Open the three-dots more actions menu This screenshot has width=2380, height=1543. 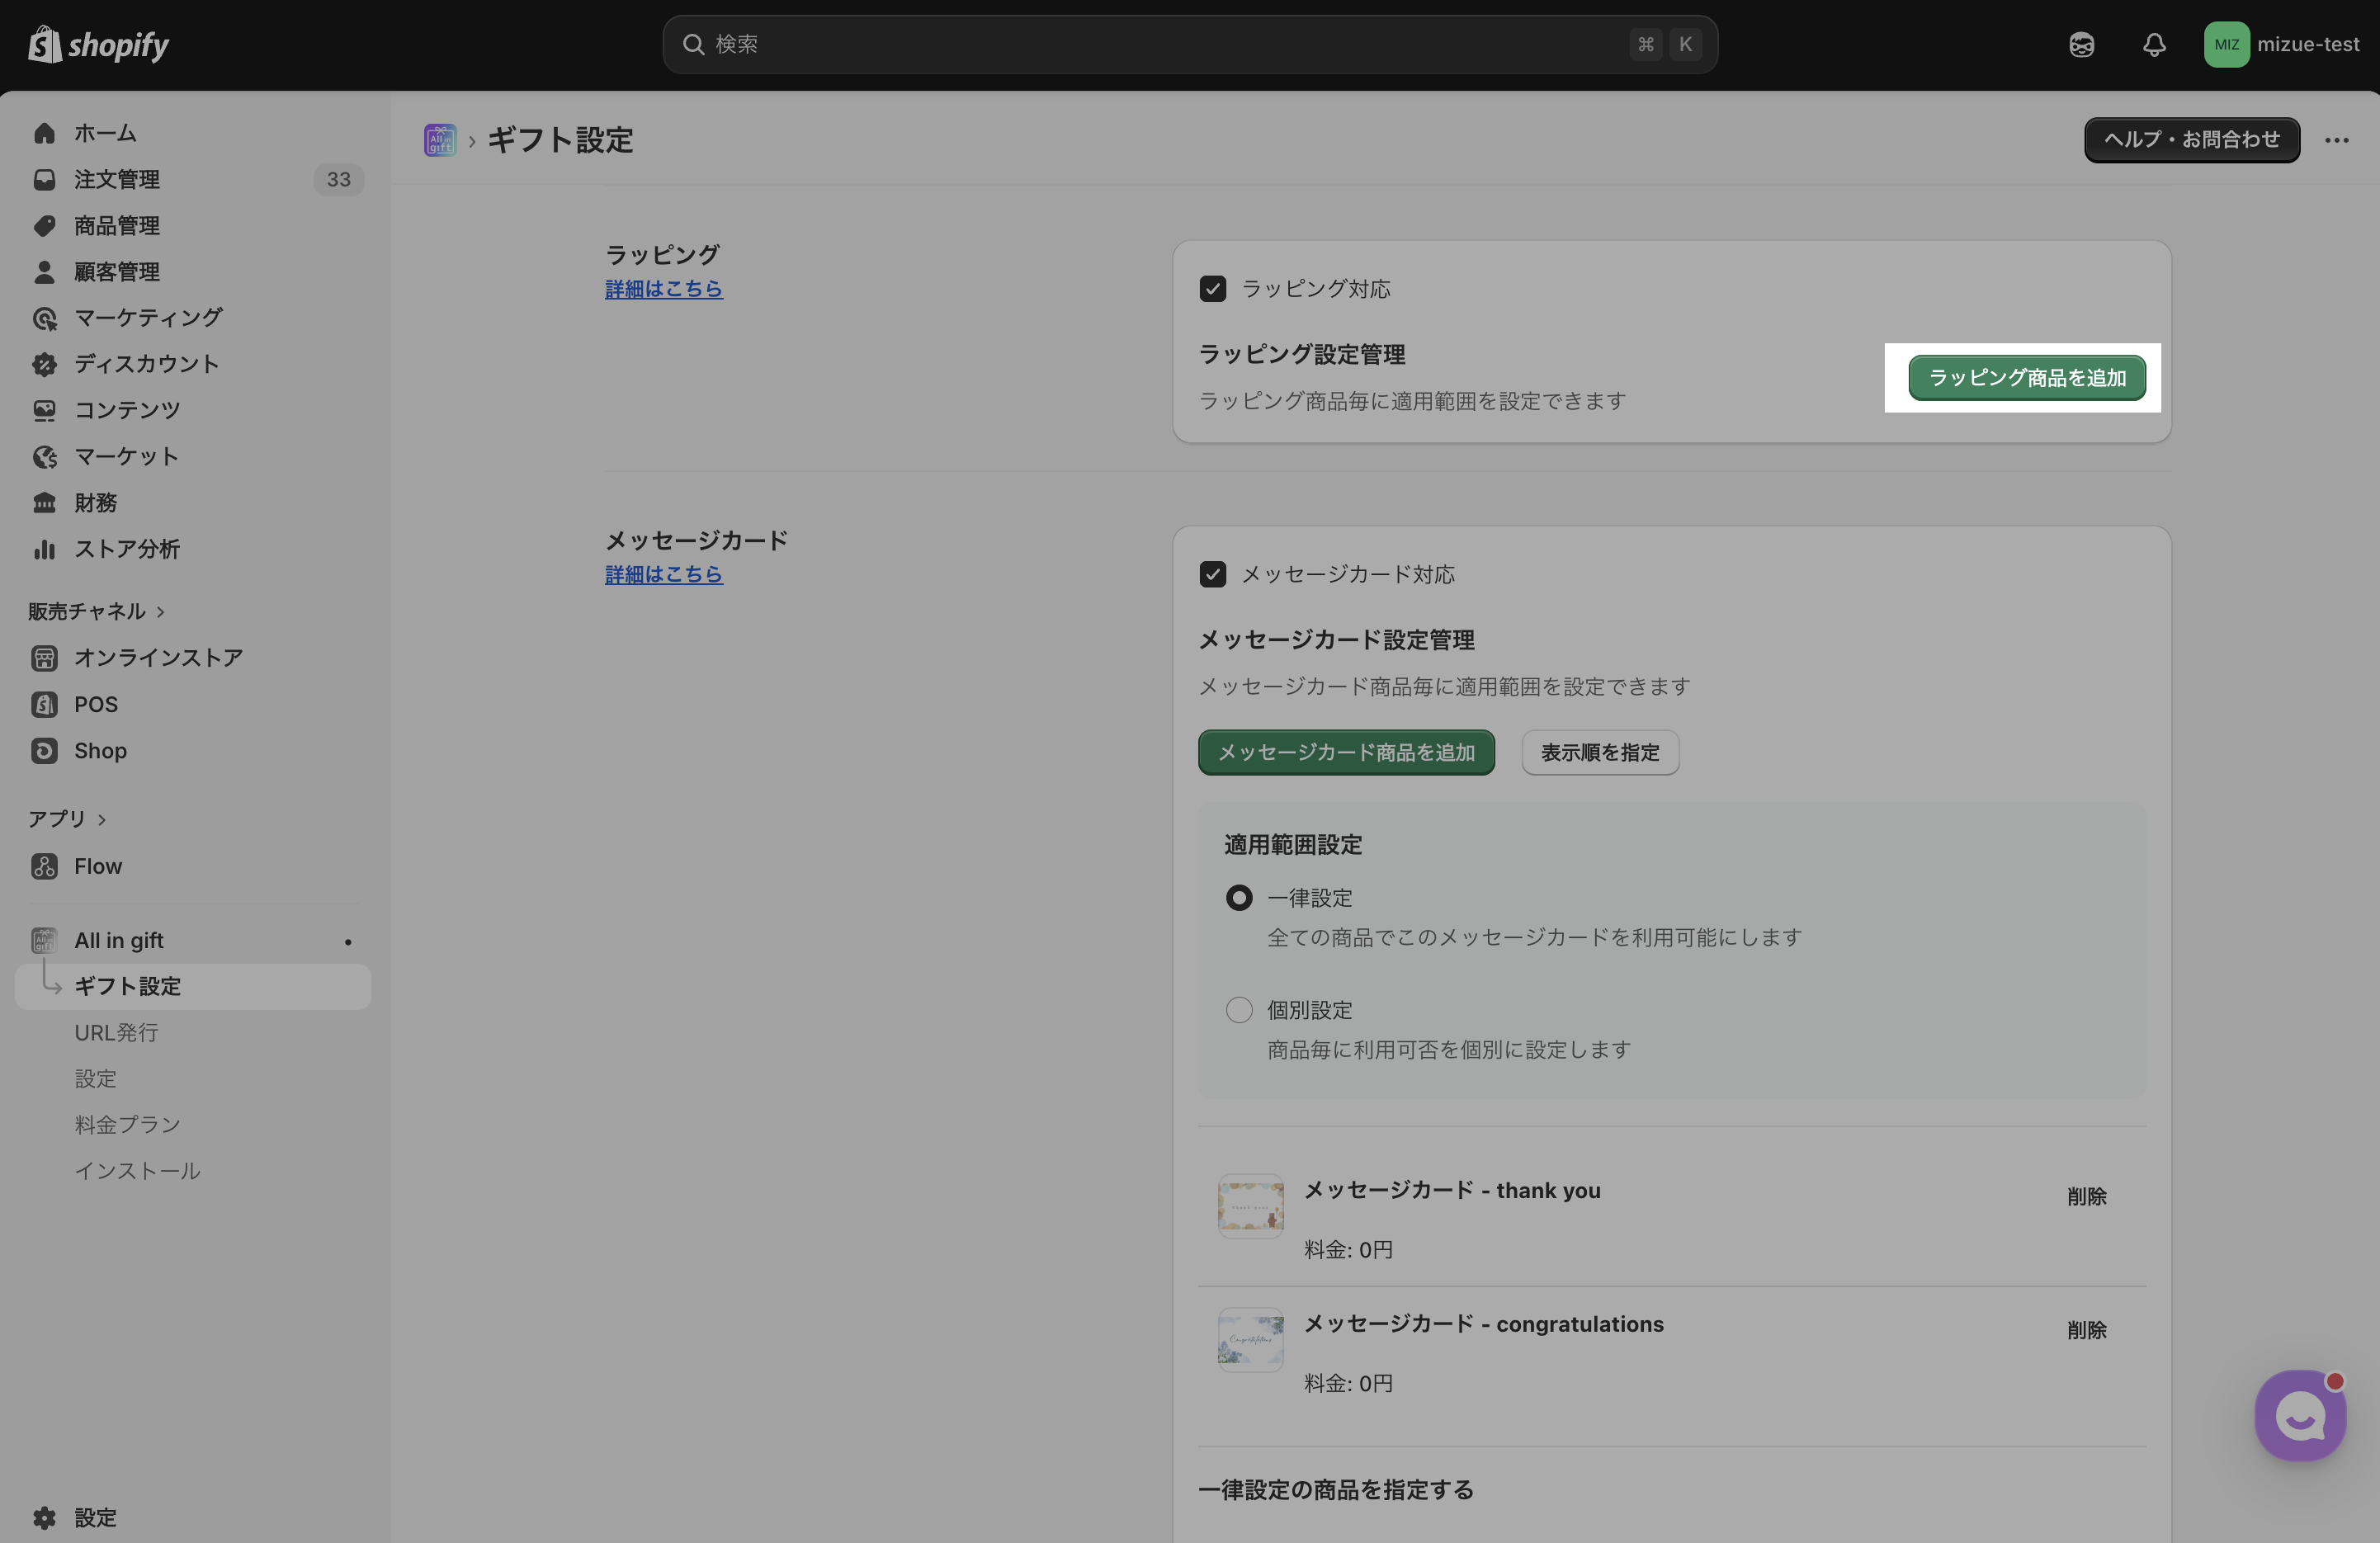click(x=2336, y=140)
